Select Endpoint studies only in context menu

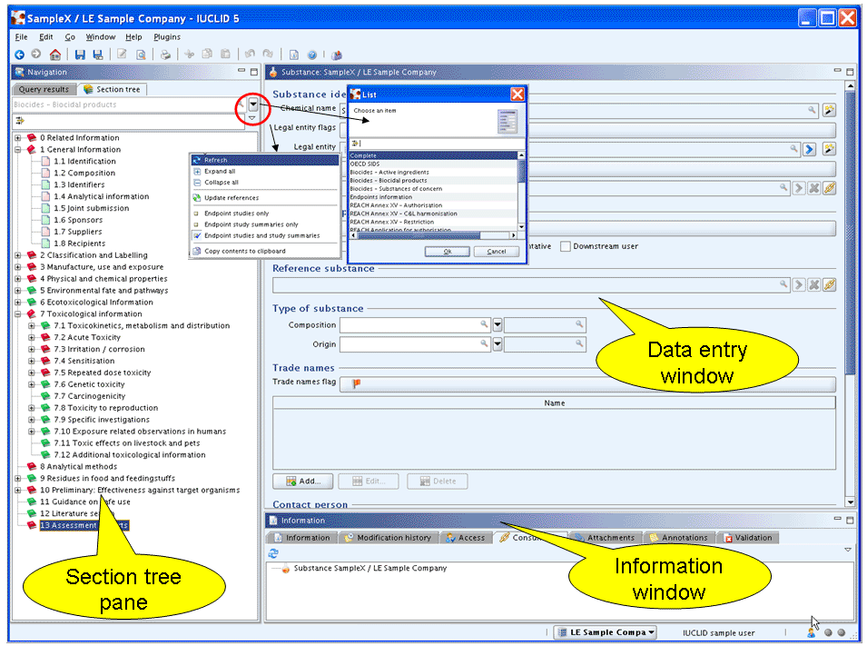coord(237,214)
